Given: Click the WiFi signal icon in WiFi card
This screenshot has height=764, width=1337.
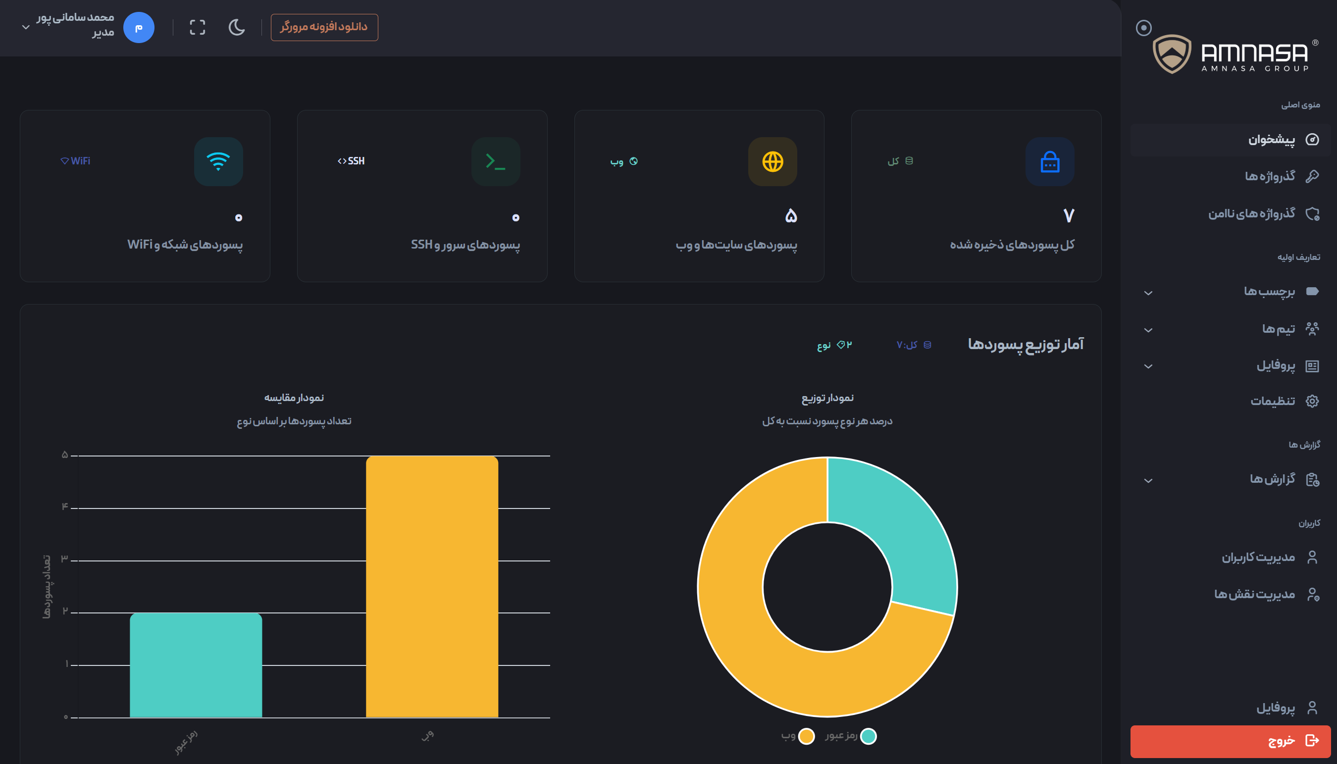Looking at the screenshot, I should (218, 161).
